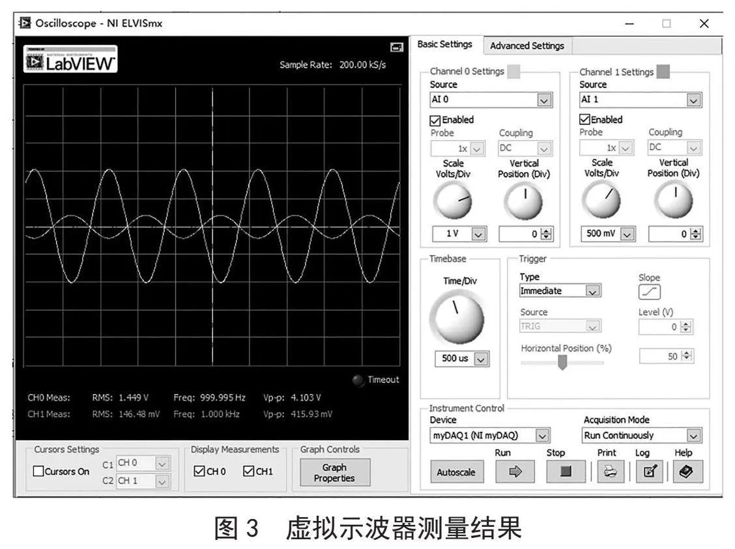The width and height of the screenshot is (735, 549).
Task: Click the LabVIEW logo
Action: (x=70, y=59)
